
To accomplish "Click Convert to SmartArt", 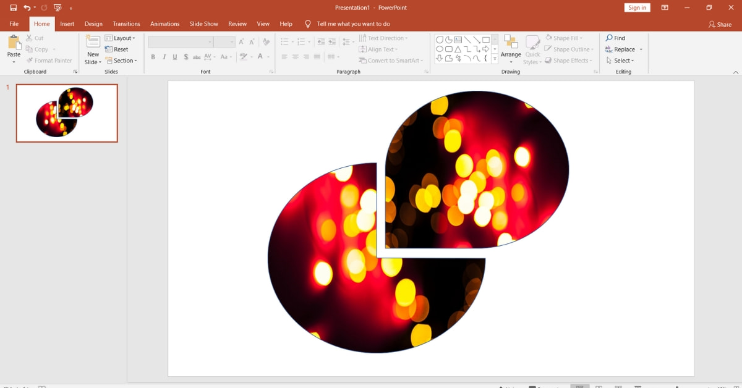I will point(391,61).
